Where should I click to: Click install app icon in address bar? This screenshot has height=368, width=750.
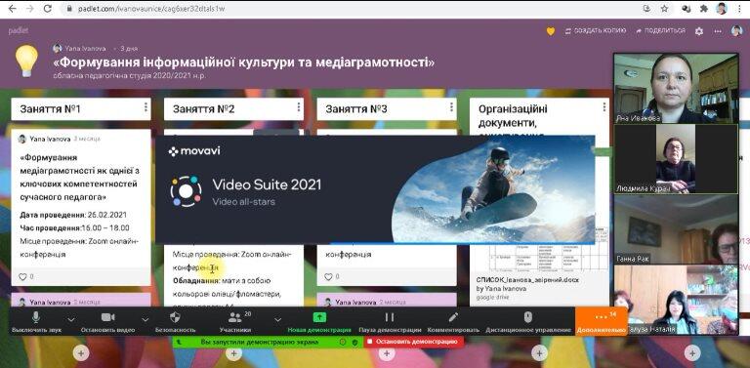(647, 9)
